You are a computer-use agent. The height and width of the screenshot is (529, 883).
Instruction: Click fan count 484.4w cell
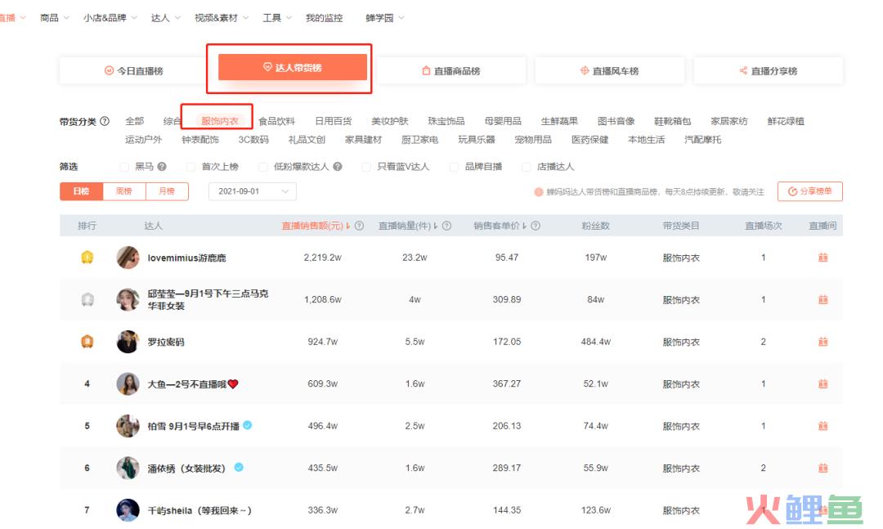(x=596, y=342)
